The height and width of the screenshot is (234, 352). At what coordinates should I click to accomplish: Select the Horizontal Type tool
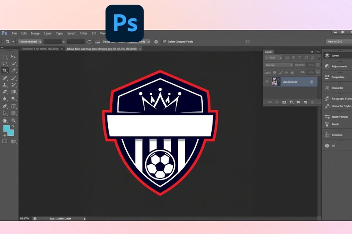14,106
